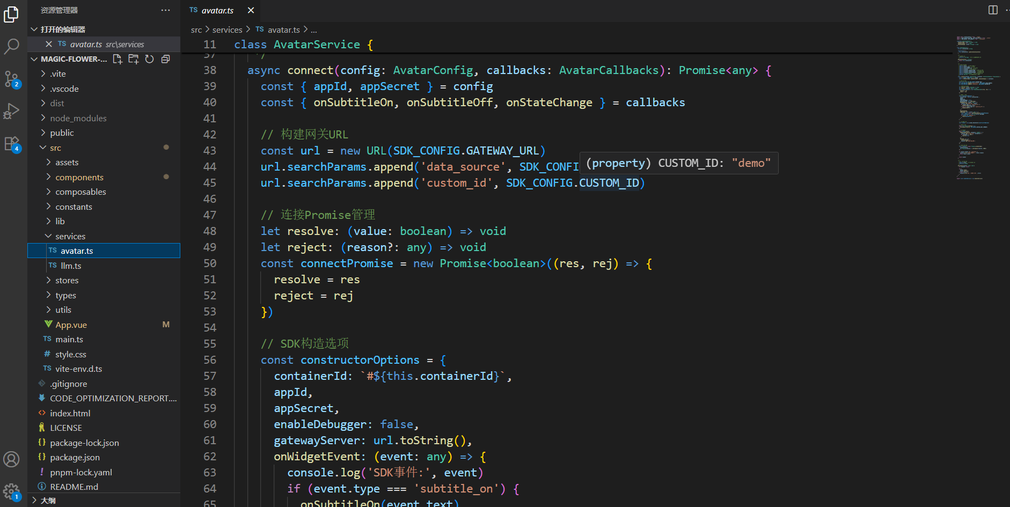Image resolution: width=1010 pixels, height=507 pixels.
Task: Expand the components folder
Action: click(x=104, y=177)
